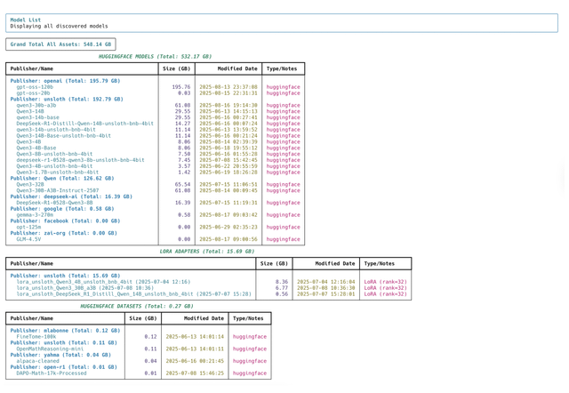The image size is (569, 393).
Task: Click the 65.54 size value
Action: (x=182, y=184)
